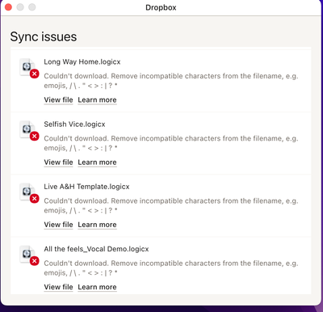Click the error message under Live A&H Template.logicx
323x312 pixels.
click(x=171, y=205)
